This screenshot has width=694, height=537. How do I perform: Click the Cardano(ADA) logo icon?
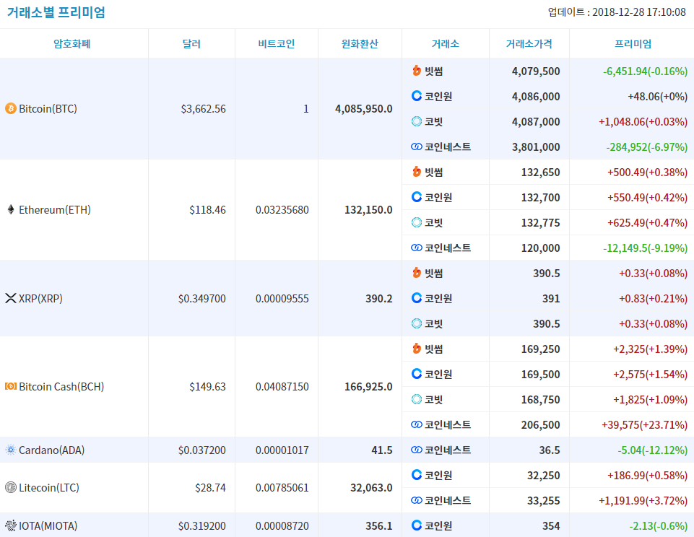point(11,450)
